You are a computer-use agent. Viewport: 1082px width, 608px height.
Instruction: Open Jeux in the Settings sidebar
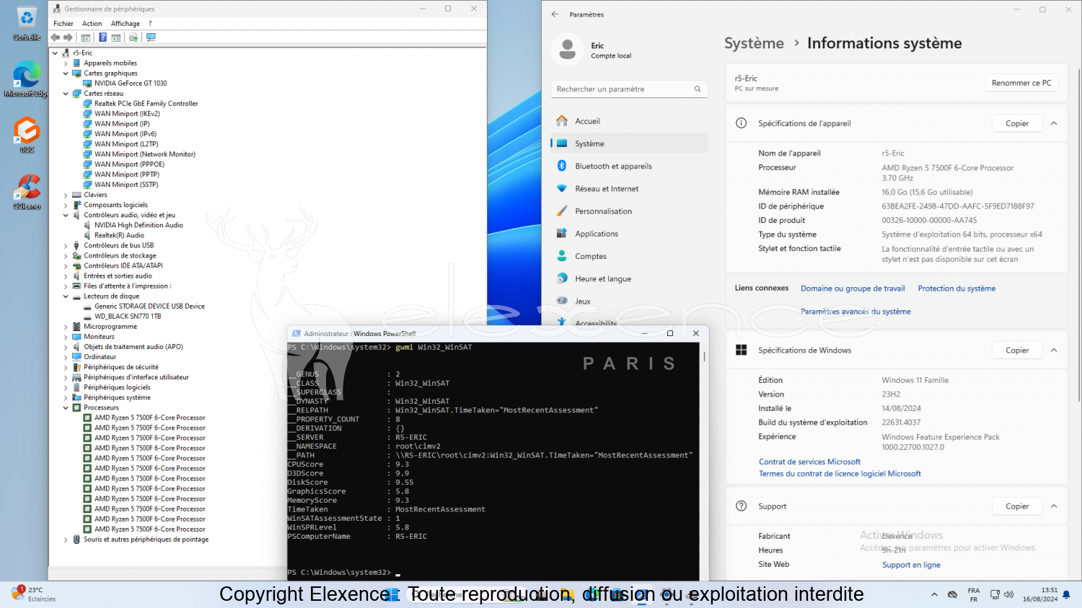(x=629, y=301)
